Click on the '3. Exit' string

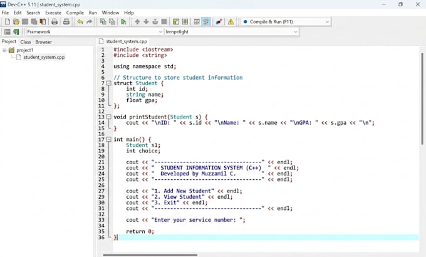coord(165,203)
